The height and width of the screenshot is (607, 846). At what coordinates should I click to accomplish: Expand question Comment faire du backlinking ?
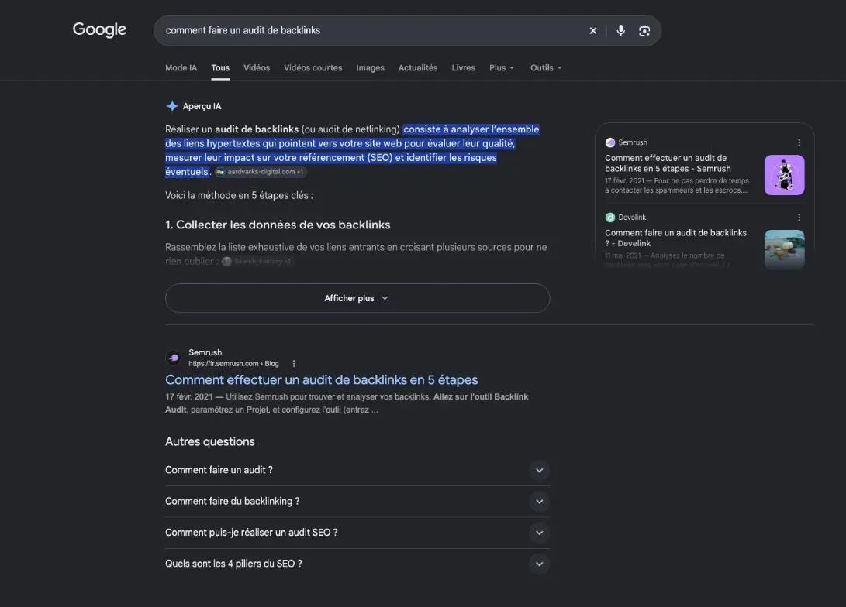tap(357, 502)
